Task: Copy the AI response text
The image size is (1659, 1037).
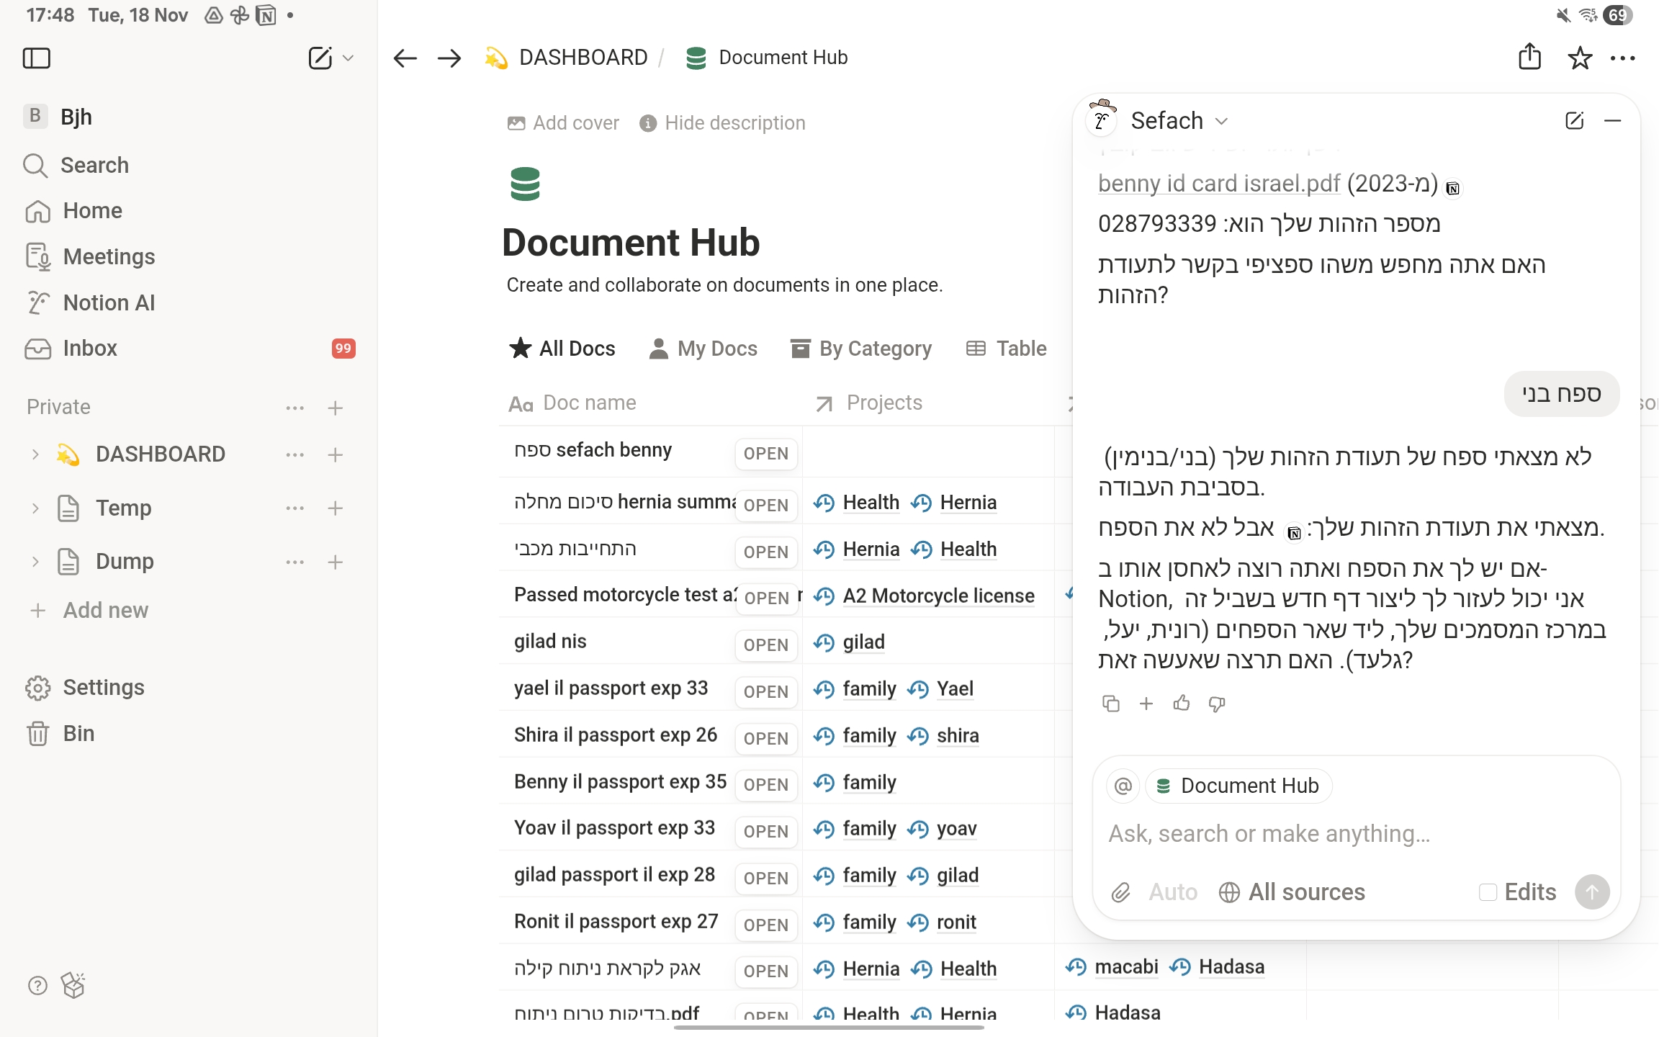Action: click(1111, 703)
